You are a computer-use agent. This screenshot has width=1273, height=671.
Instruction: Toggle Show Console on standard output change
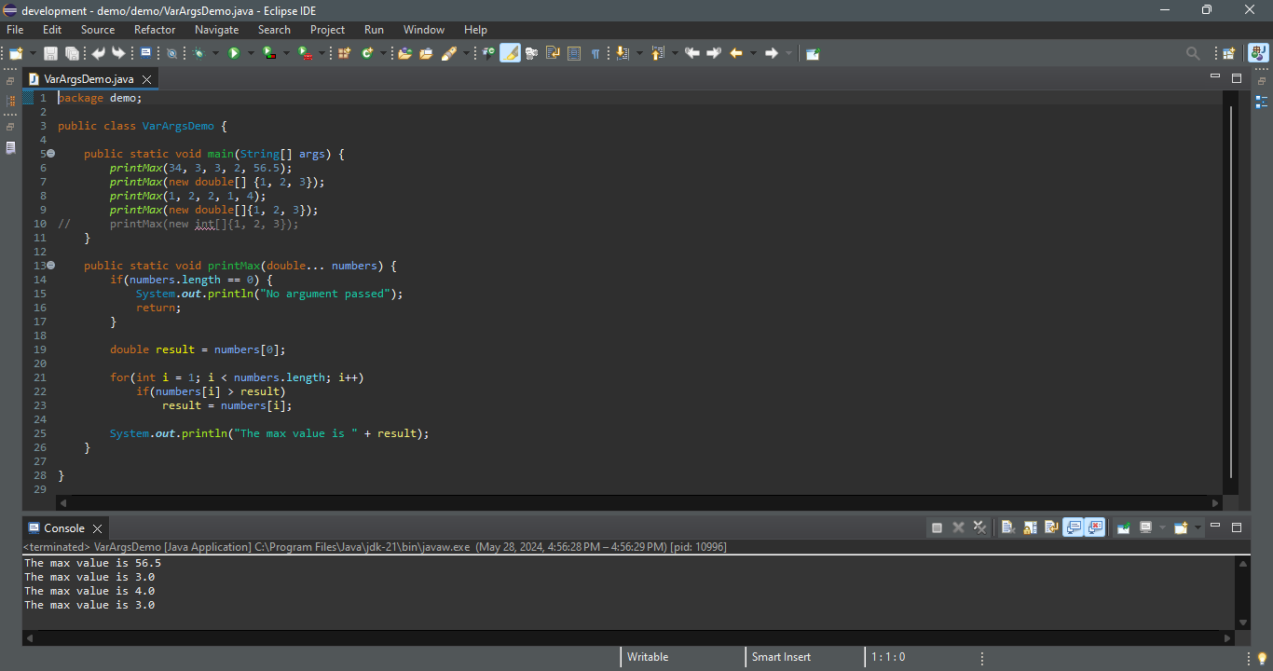click(1074, 527)
